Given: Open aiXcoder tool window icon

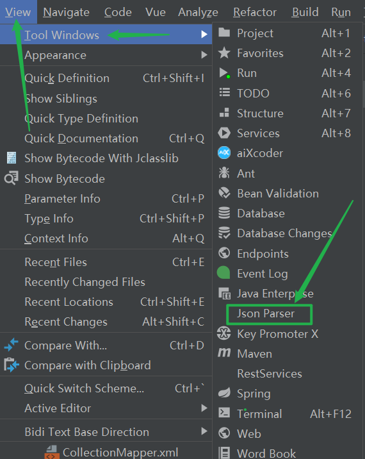Looking at the screenshot, I should pyautogui.click(x=224, y=153).
